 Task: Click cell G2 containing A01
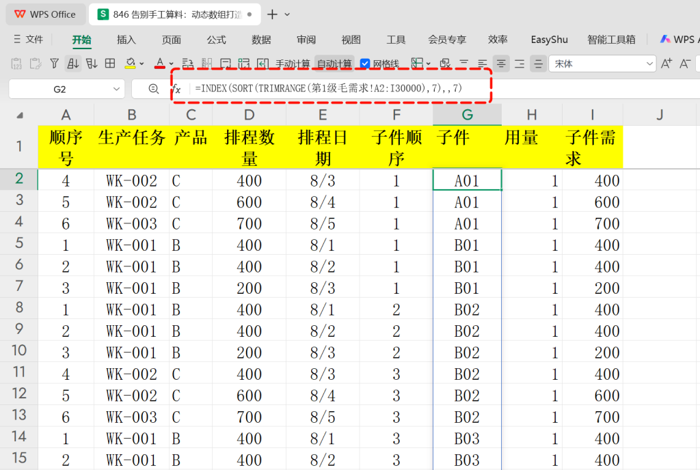pyautogui.click(x=467, y=179)
